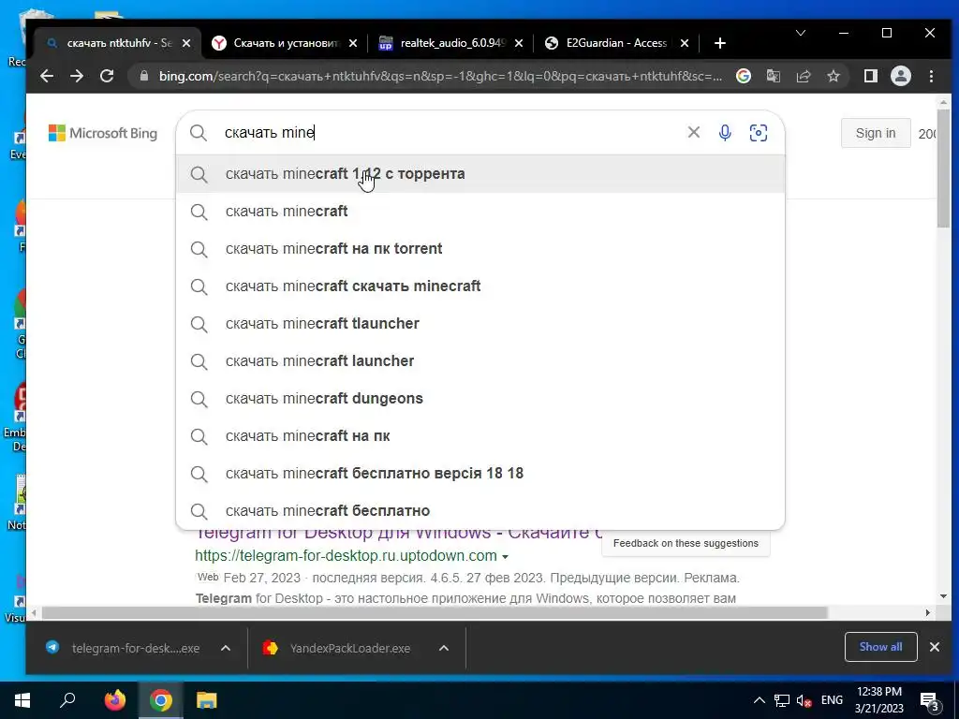The image size is (959, 719).
Task: Click the Google account icon in the address bar
Action: (x=743, y=76)
